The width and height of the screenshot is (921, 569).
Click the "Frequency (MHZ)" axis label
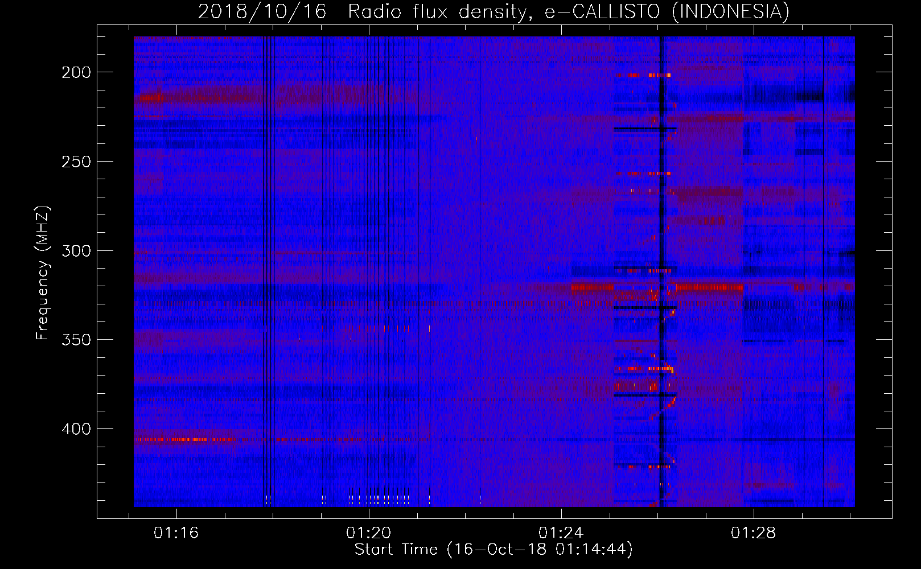(x=43, y=273)
